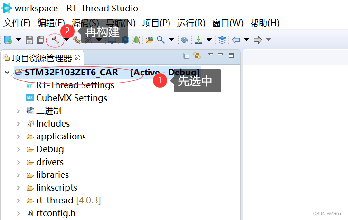Open the Download dropdown arrow
This screenshot has width=348, height=220.
click(x=209, y=40)
